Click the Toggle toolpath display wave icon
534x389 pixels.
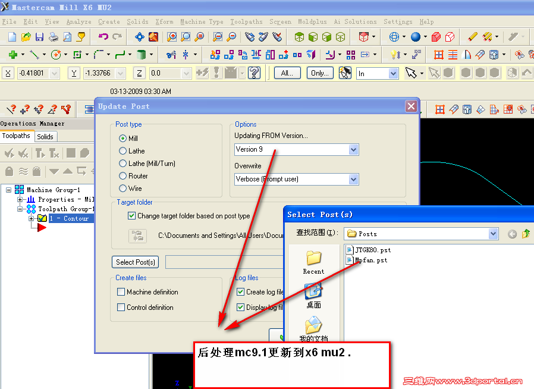23,171
